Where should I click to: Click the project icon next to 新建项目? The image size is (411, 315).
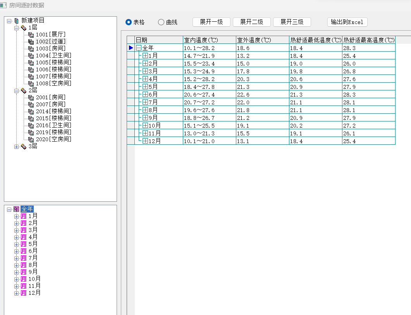(x=16, y=21)
